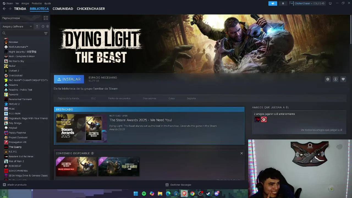Open the Steam menu

pyautogui.click(x=8, y=3)
